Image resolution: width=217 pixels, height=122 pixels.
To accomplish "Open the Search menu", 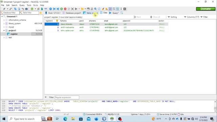I will pos(14,5).
